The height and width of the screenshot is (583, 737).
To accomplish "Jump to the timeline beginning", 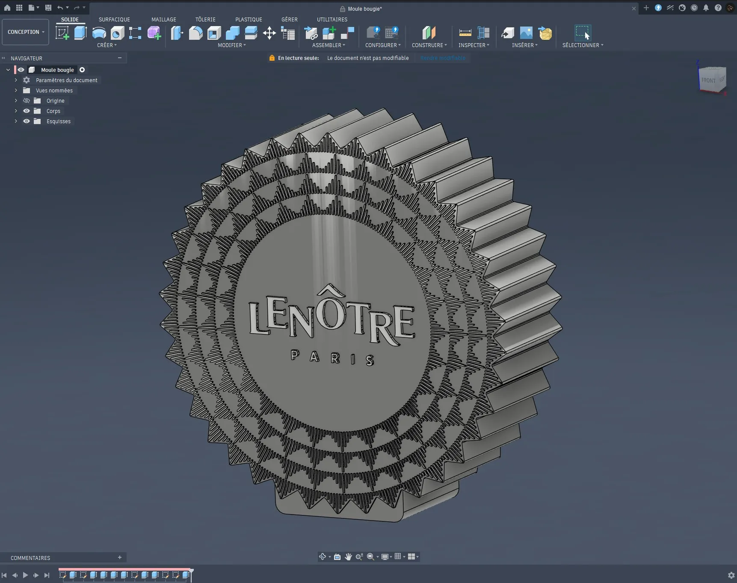I will pyautogui.click(x=4, y=575).
